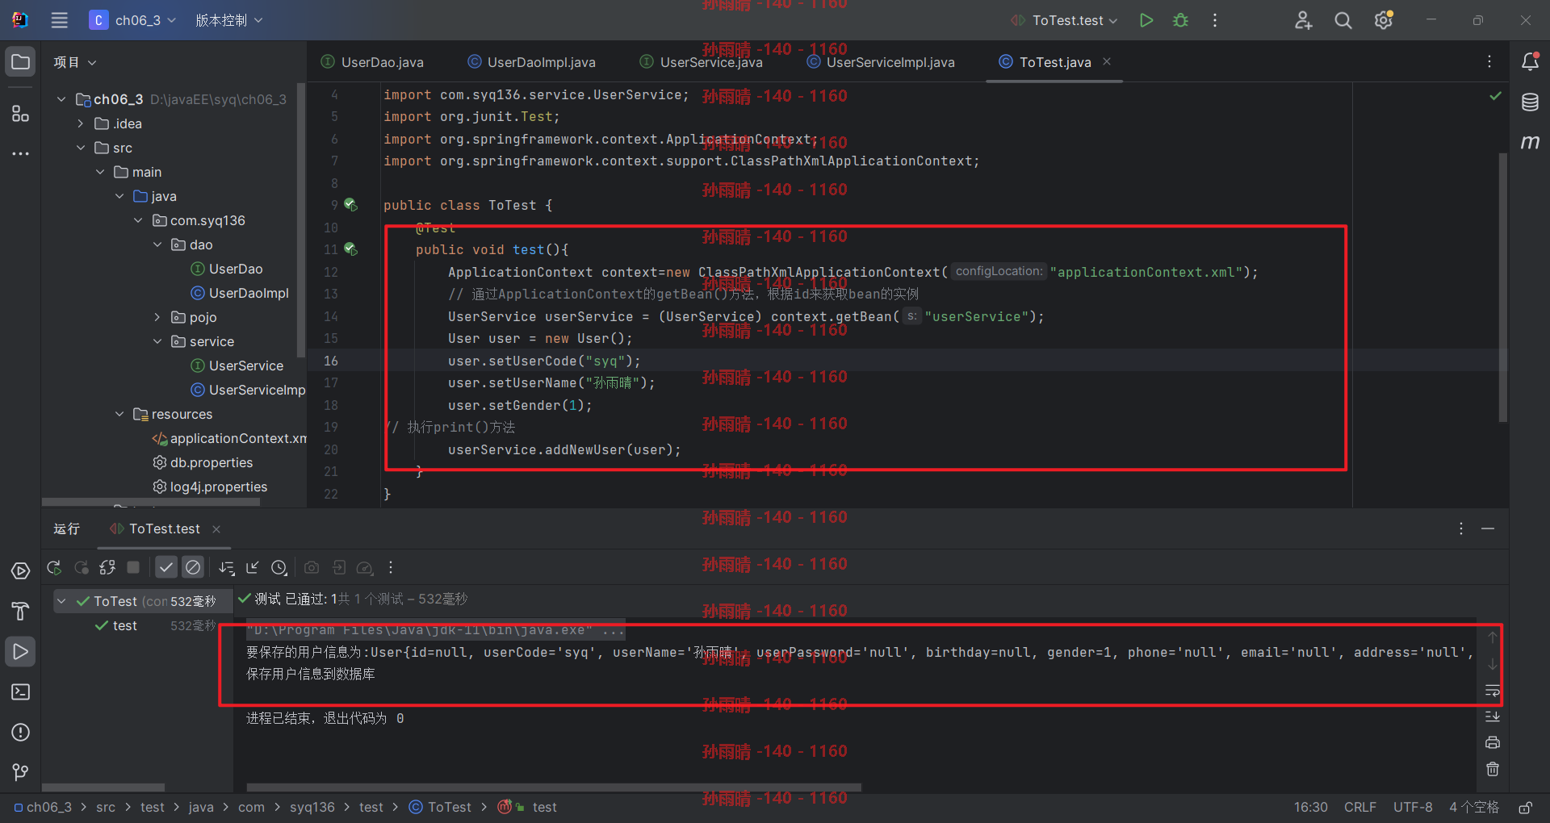Toggle show passed tests checkmark
The height and width of the screenshot is (823, 1550).
coord(165,568)
